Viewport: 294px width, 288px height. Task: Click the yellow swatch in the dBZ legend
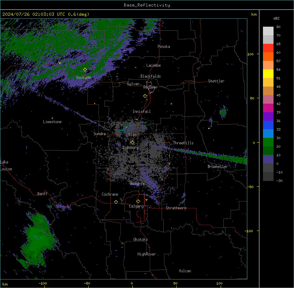pyautogui.click(x=268, y=74)
